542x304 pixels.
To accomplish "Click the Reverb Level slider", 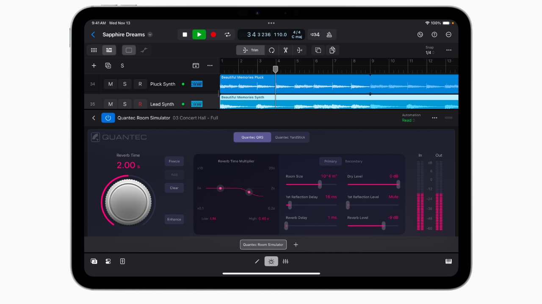I will [x=373, y=226].
